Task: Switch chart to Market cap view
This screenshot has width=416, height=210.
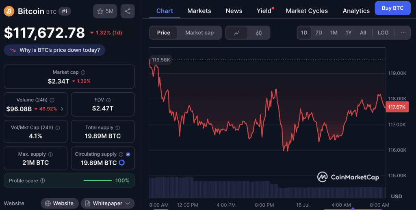Action: coord(199,33)
